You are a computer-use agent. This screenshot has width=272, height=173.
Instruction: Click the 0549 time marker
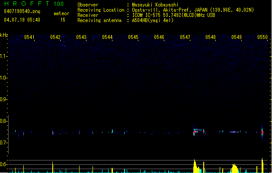coord(237,37)
